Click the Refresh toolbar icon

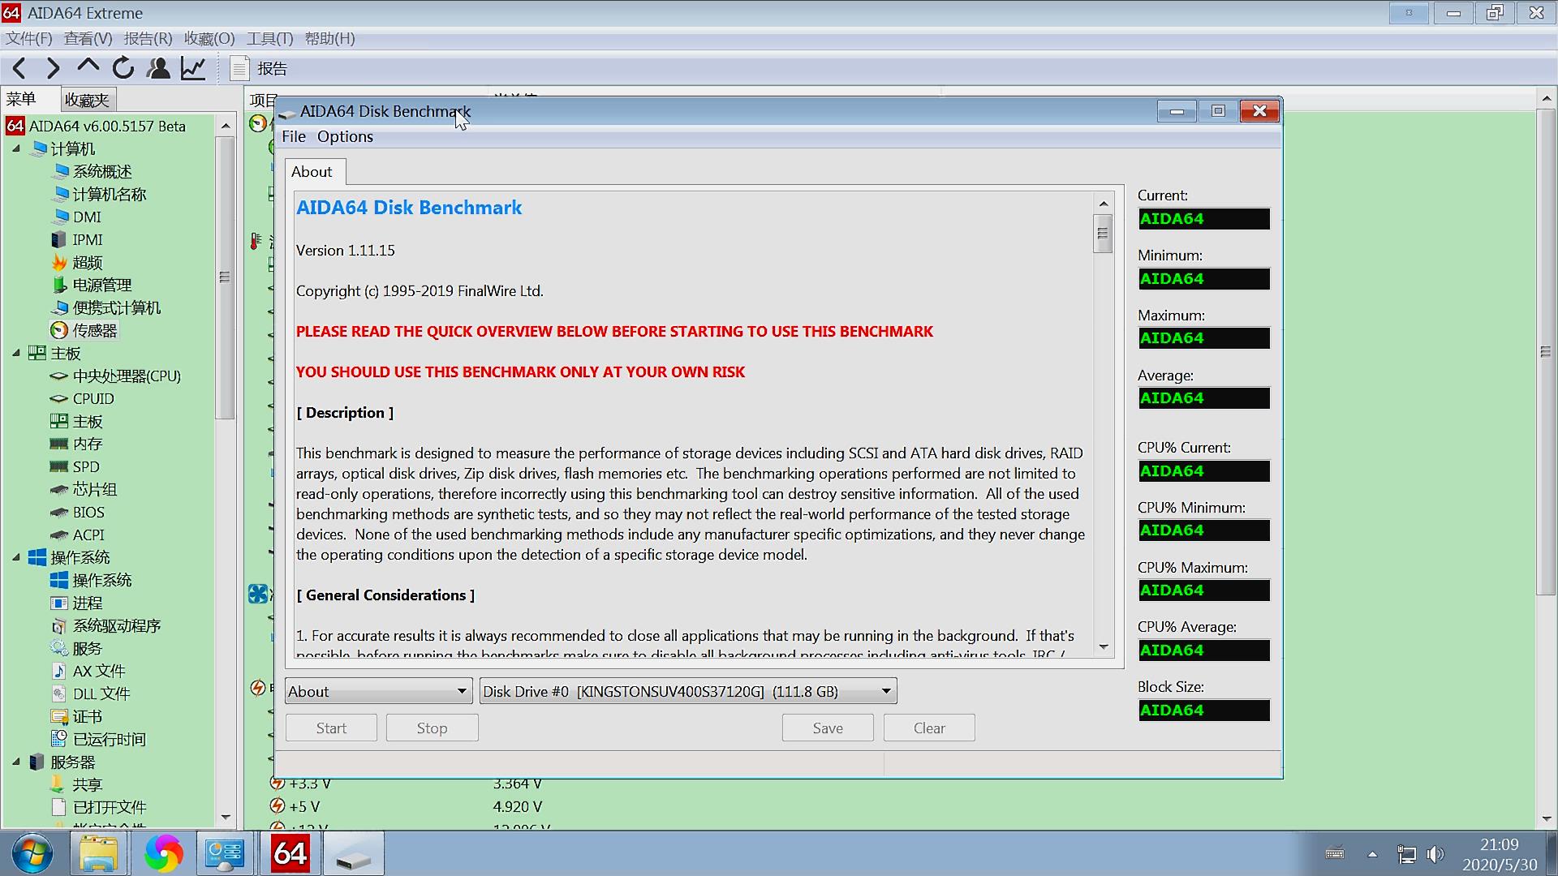tap(123, 69)
